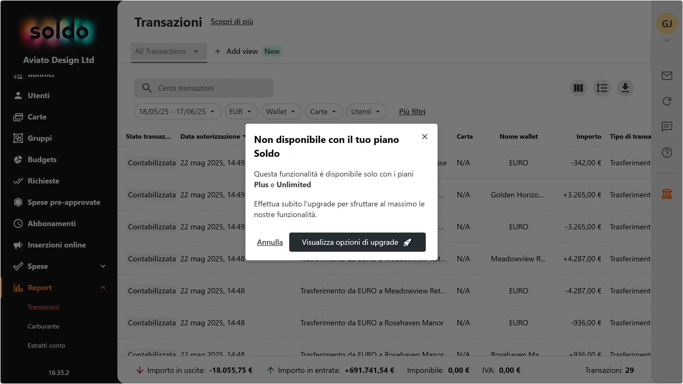Screen dimensions: 683x384
Task: Click Più filtri link
Action: tap(412, 111)
